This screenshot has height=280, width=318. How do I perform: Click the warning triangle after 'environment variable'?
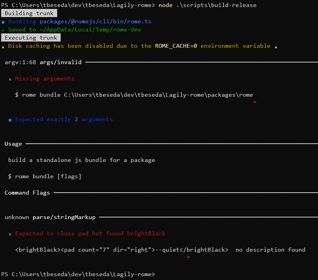pos(276,47)
